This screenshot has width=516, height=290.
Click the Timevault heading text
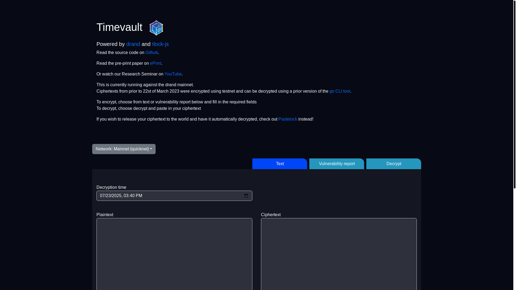tap(119, 27)
